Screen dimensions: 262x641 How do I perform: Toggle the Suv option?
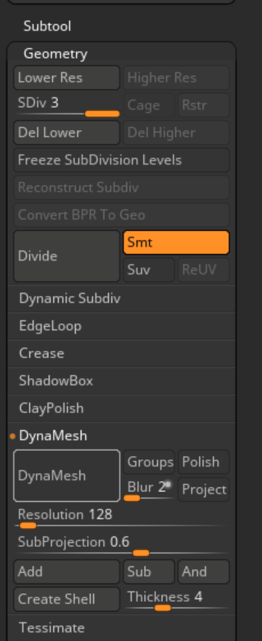click(149, 270)
